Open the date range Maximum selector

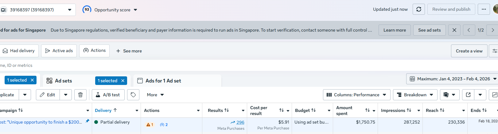(x=452, y=79)
